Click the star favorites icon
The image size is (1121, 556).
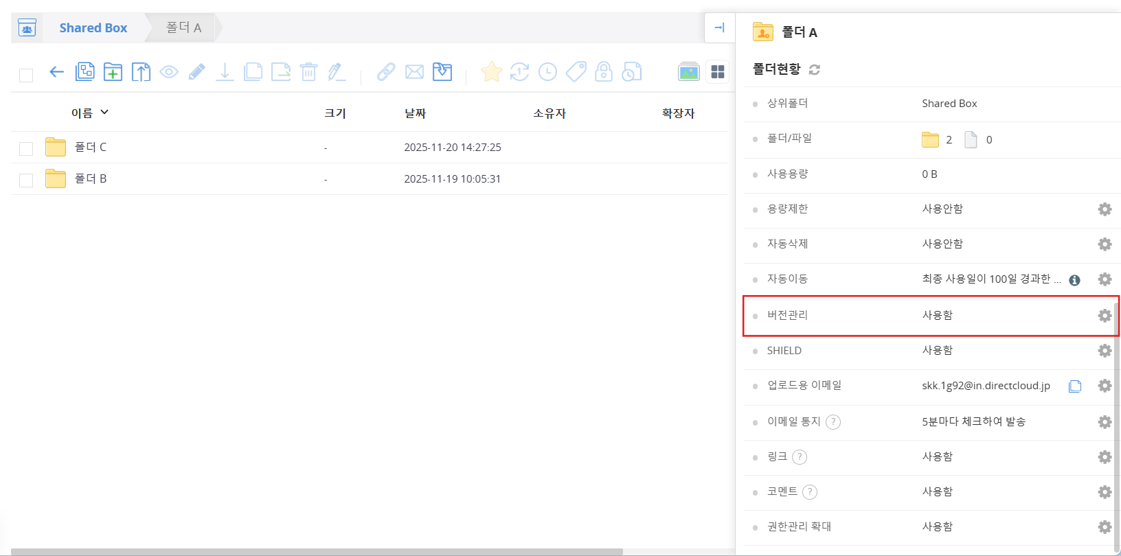click(x=491, y=72)
